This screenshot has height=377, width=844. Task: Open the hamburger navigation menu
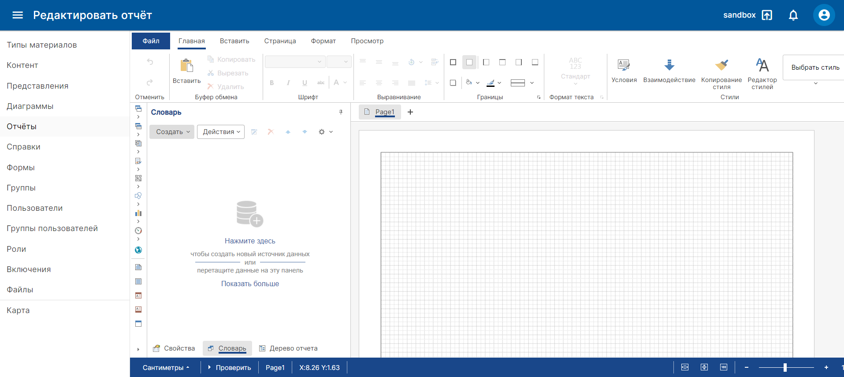18,15
